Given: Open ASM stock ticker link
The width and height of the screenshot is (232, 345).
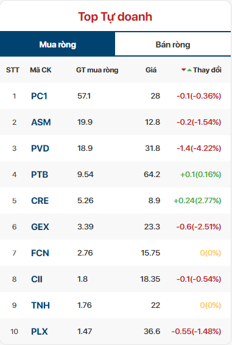Looking at the screenshot, I should [41, 122].
